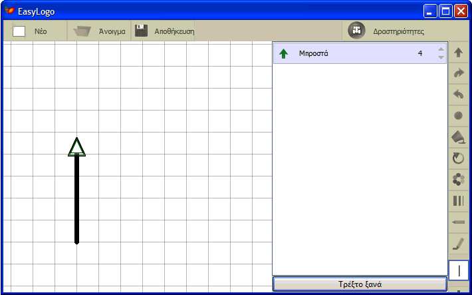
Task: Click the turtle triangle on canvas
Action: click(x=76, y=147)
